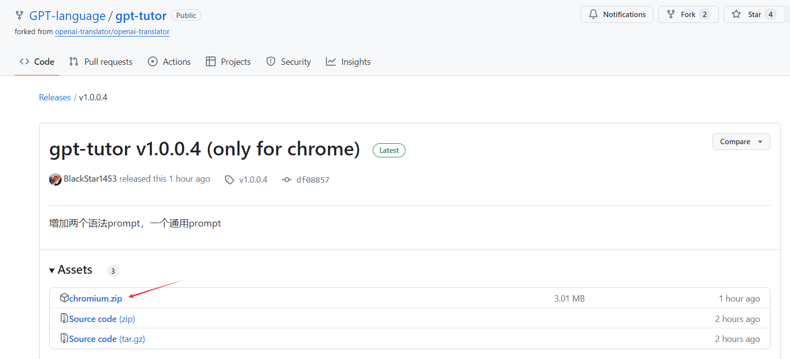Open the GPT-language owner link

(67, 16)
